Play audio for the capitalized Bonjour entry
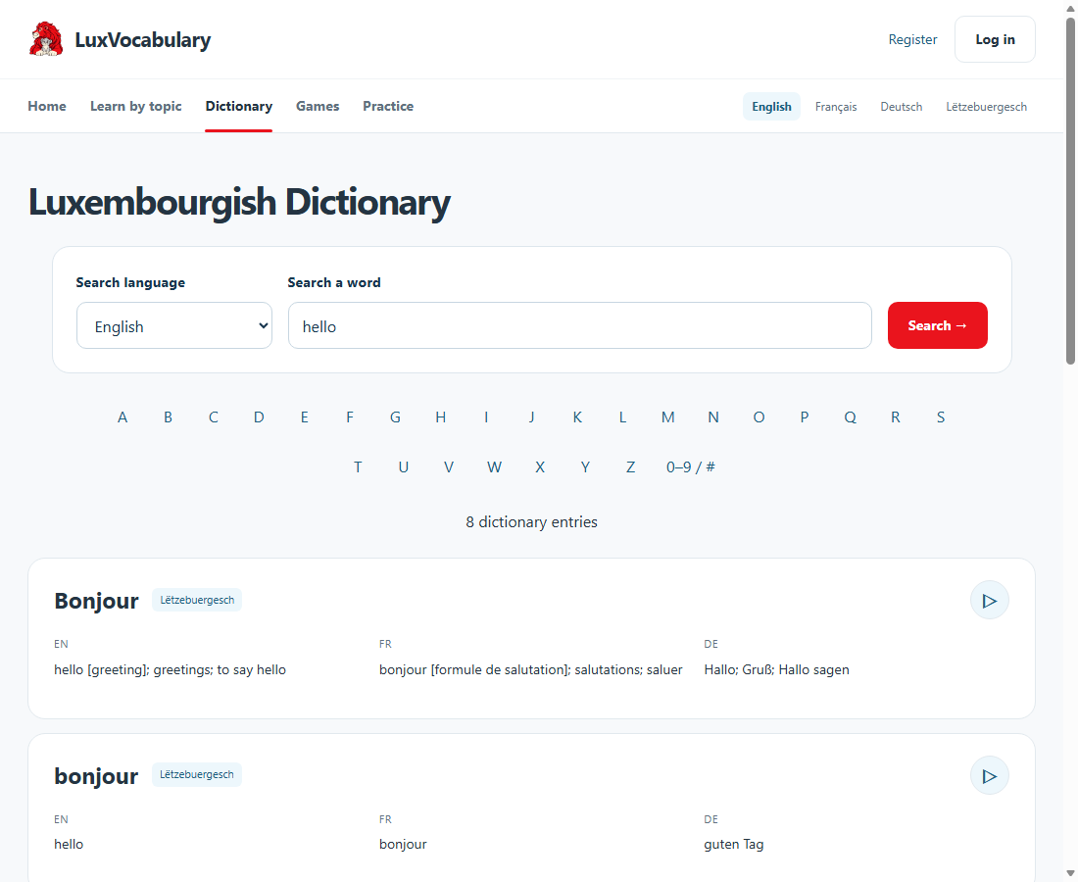This screenshot has height=882, width=1078. (x=990, y=601)
